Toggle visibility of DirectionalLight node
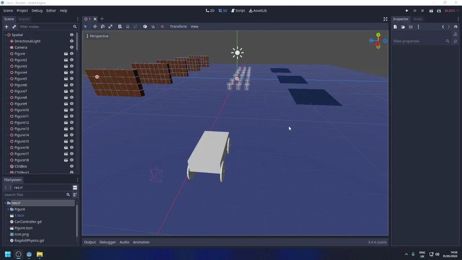The width and height of the screenshot is (462, 260). (x=71, y=41)
